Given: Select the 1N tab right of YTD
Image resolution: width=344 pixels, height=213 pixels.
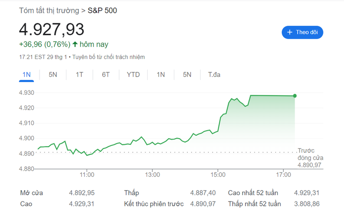Looking at the screenshot, I should pos(161,75).
